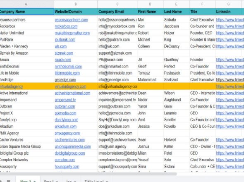
Task: Open the 'New 2' sheet tab dropdown arrow
Action: [x=34, y=181]
